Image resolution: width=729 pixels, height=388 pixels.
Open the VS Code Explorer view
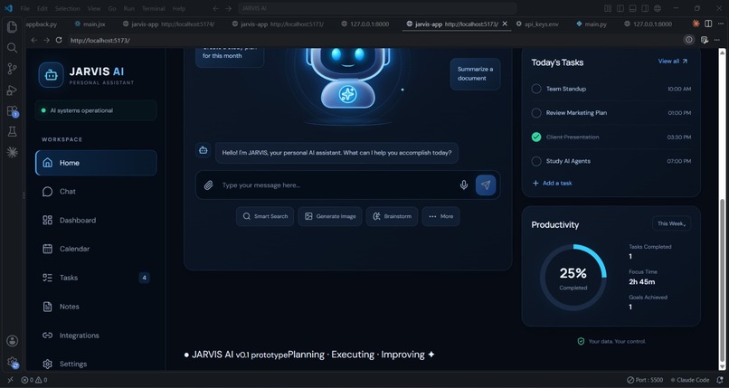point(12,27)
